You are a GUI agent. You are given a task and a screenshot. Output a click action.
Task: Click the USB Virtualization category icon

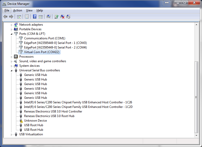tap(16, 134)
